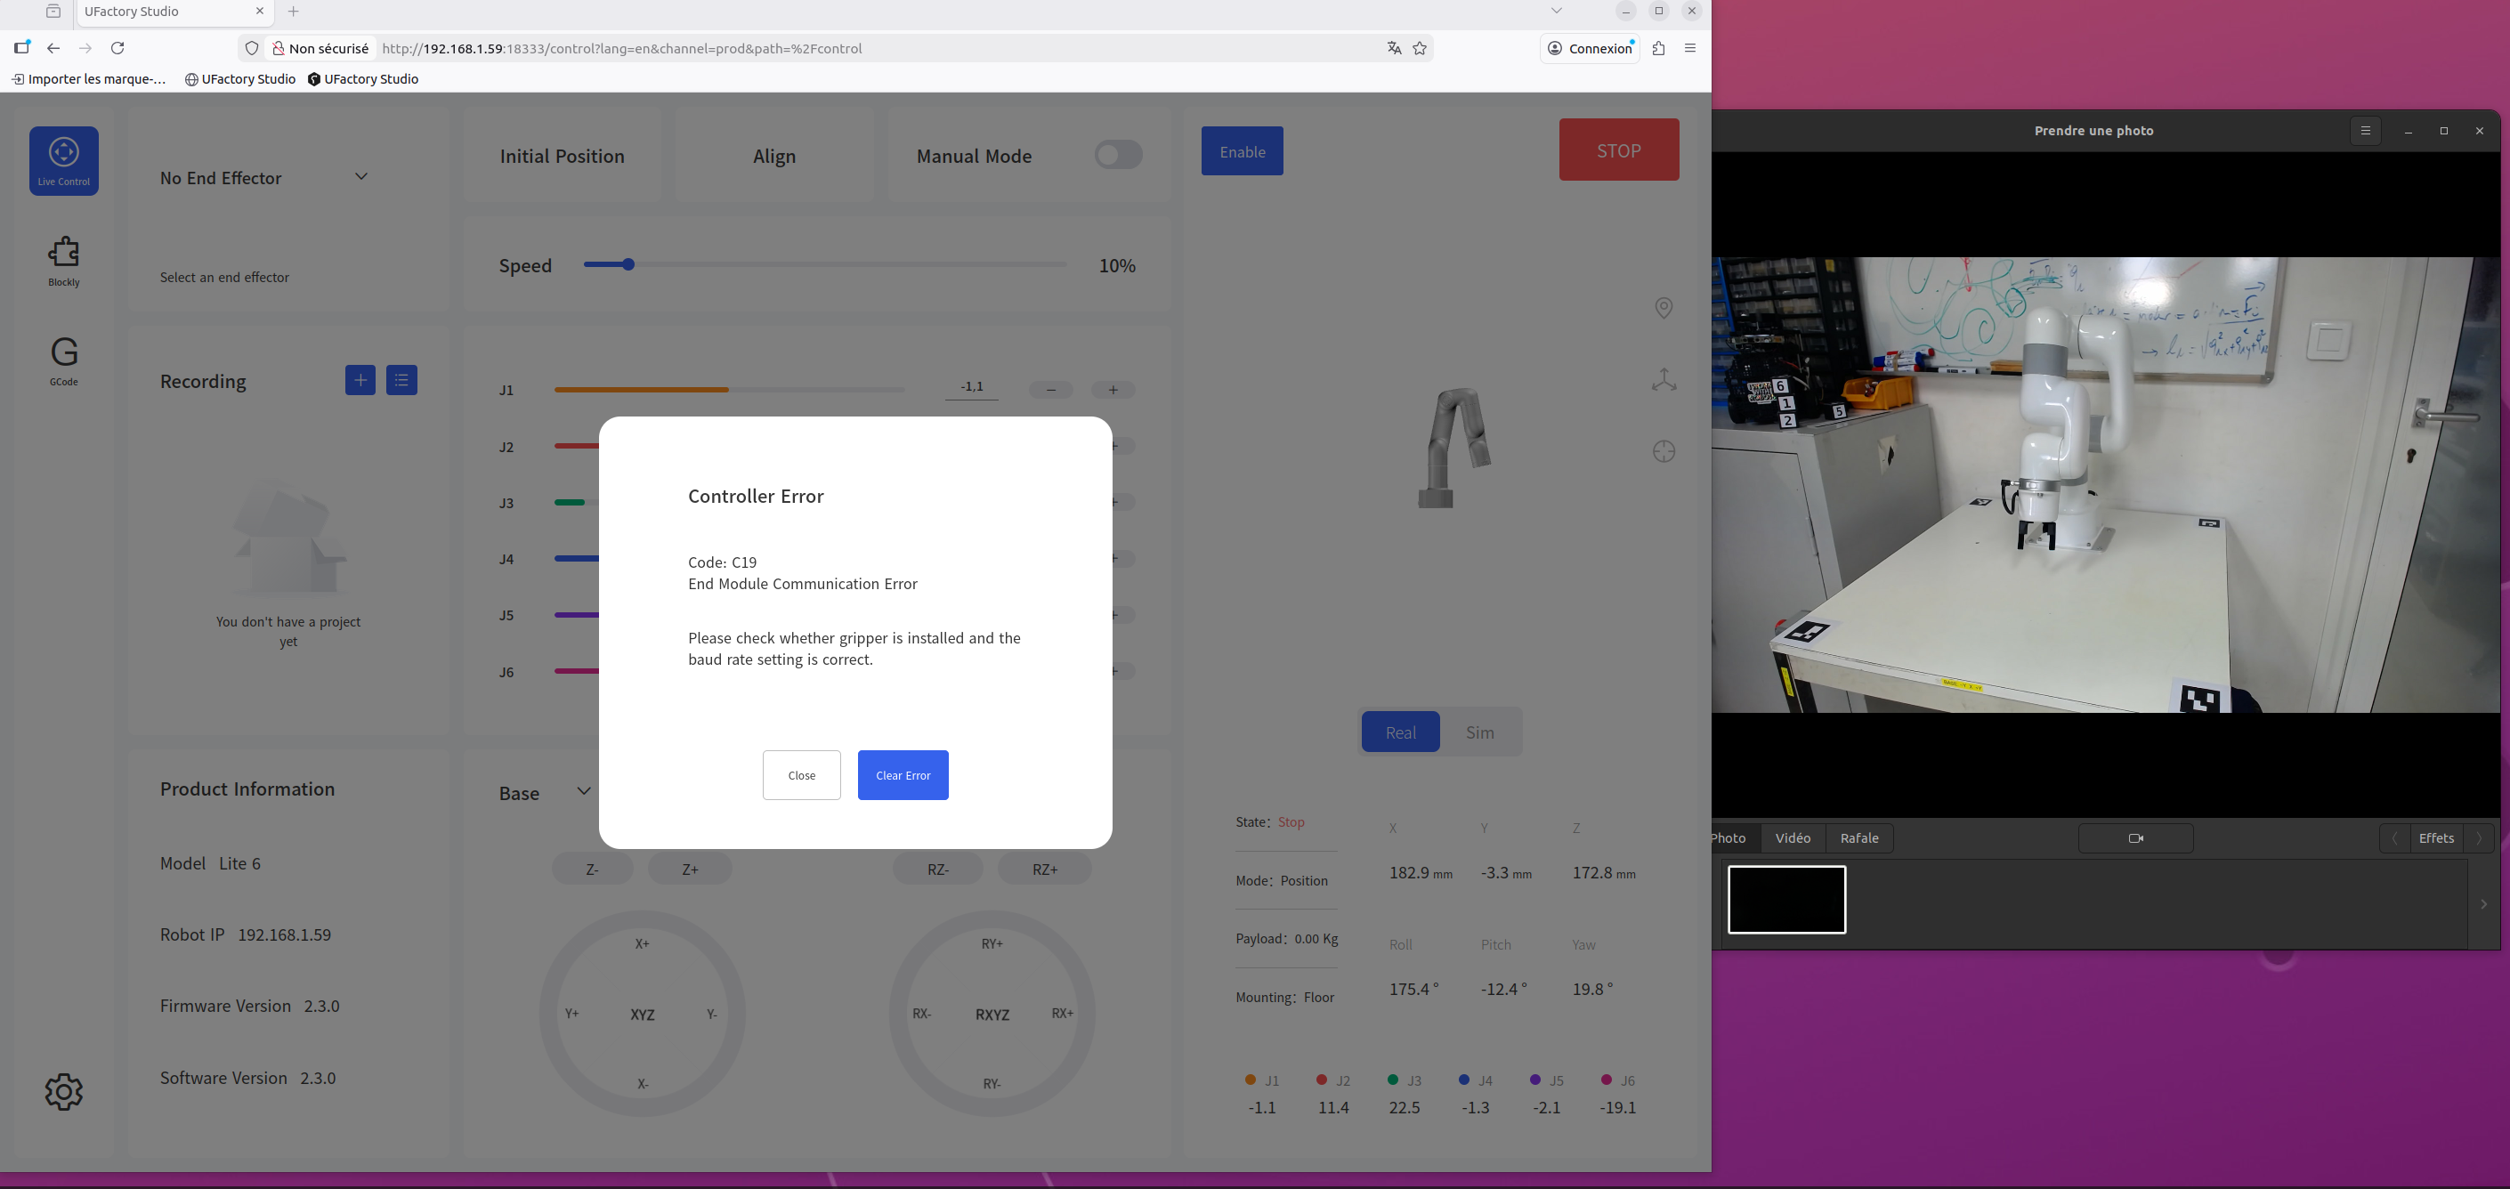Adjust the Speed slider handle

coord(628,265)
